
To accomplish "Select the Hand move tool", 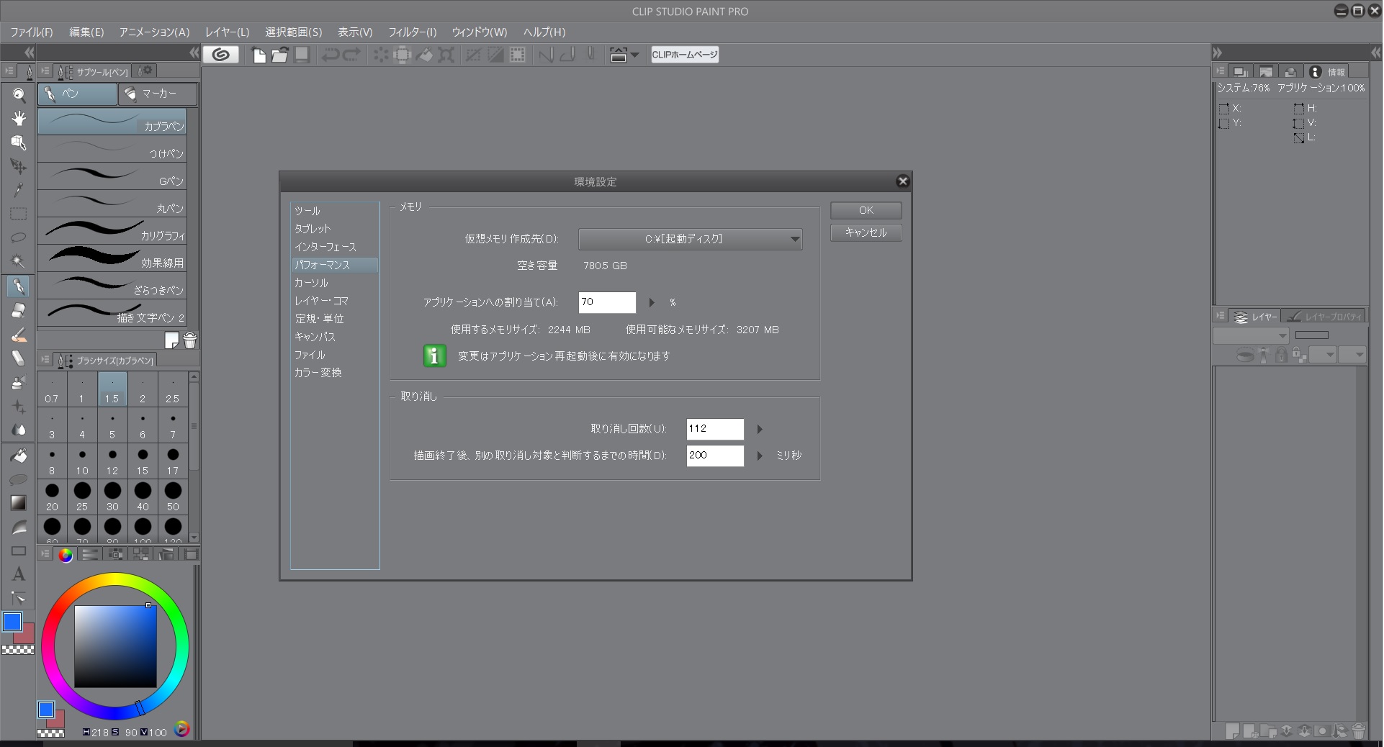I will [x=19, y=119].
